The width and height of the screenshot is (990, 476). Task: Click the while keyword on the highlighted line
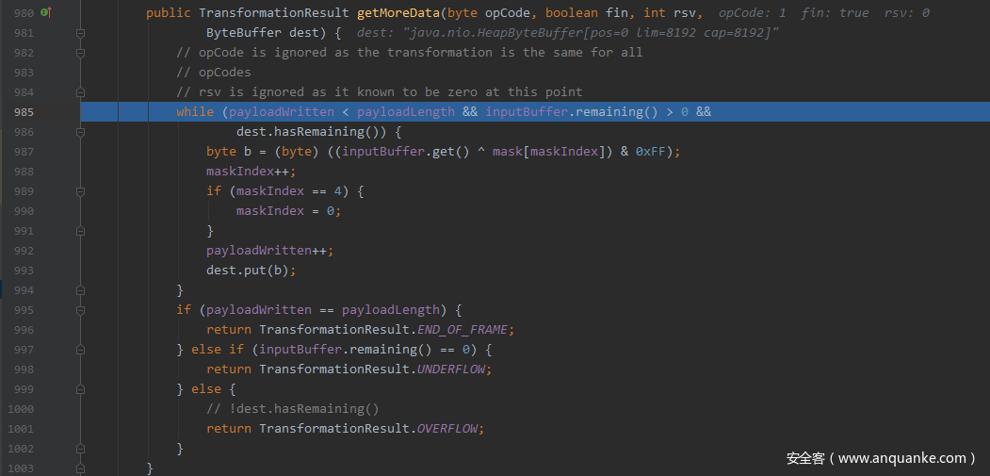pyautogui.click(x=195, y=112)
